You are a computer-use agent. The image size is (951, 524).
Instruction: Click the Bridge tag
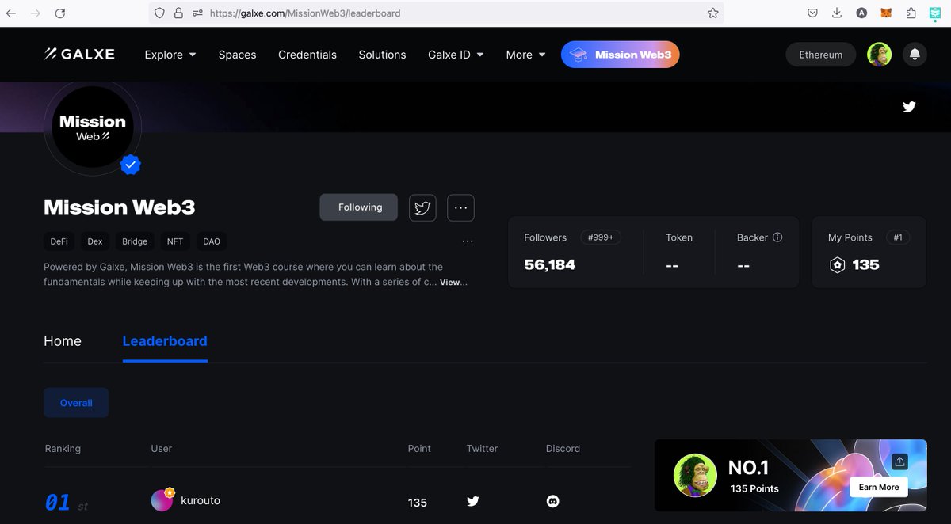(x=135, y=241)
